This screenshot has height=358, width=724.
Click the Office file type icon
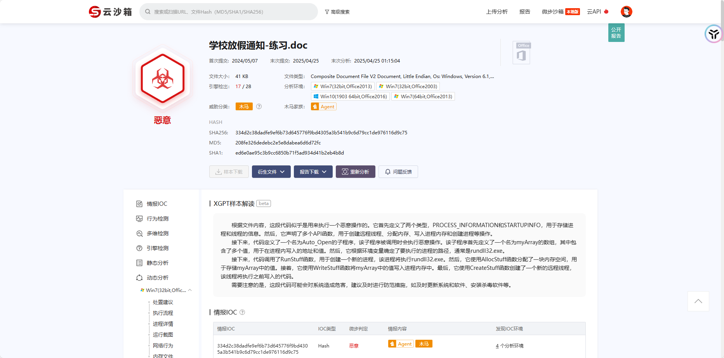point(521,53)
